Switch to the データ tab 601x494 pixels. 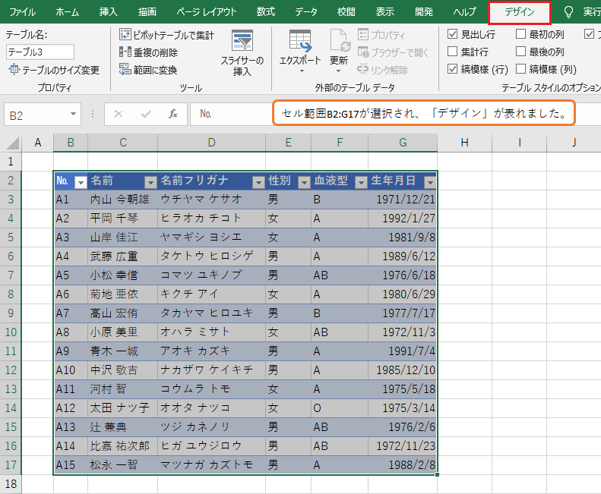click(x=306, y=12)
